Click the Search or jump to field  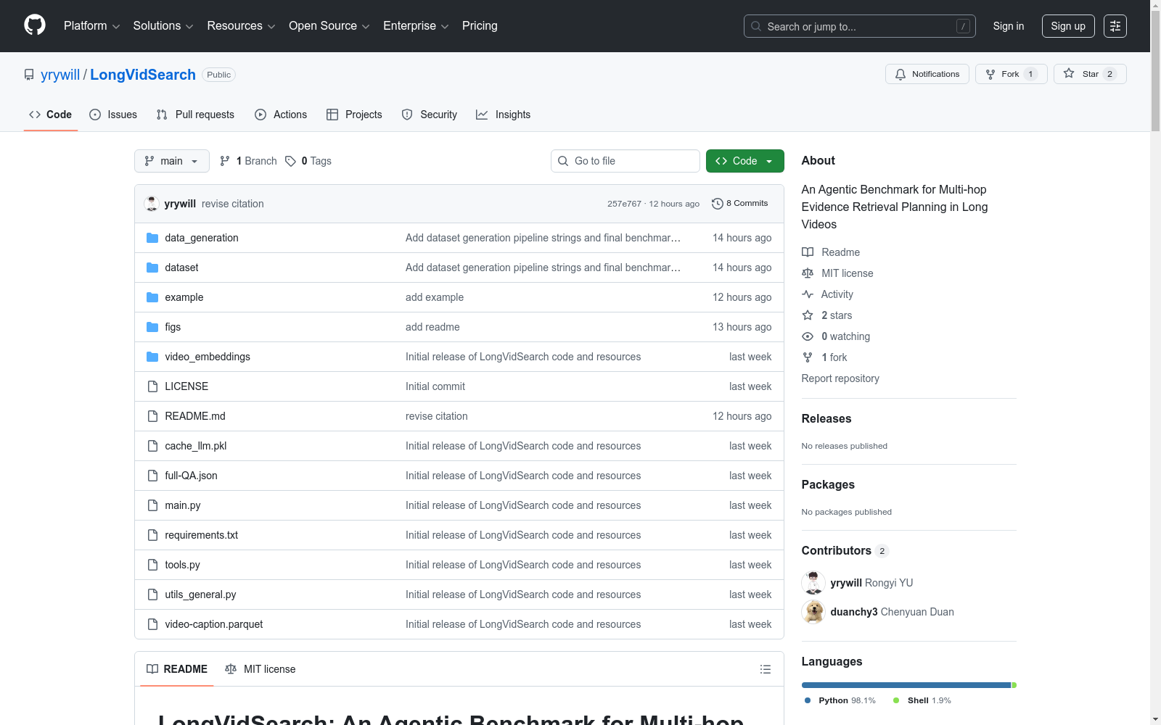pyautogui.click(x=860, y=26)
